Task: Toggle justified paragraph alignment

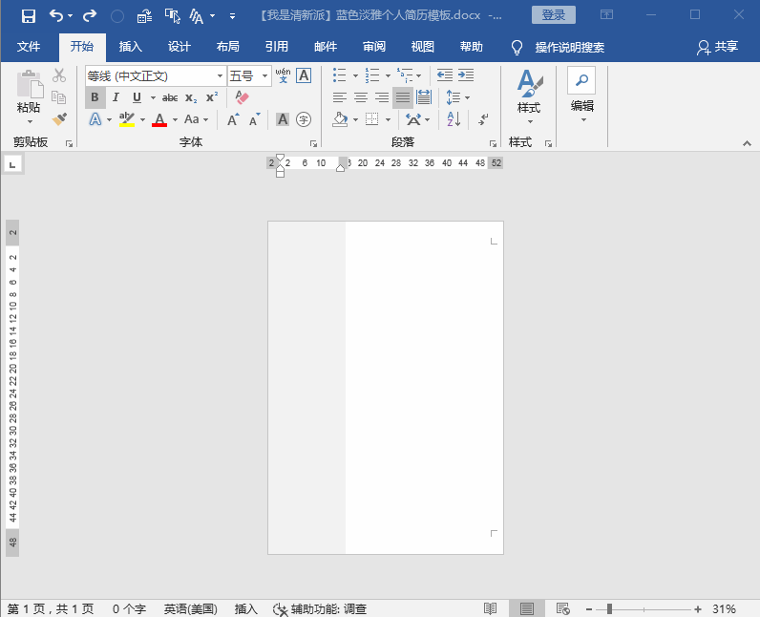Action: (x=402, y=97)
